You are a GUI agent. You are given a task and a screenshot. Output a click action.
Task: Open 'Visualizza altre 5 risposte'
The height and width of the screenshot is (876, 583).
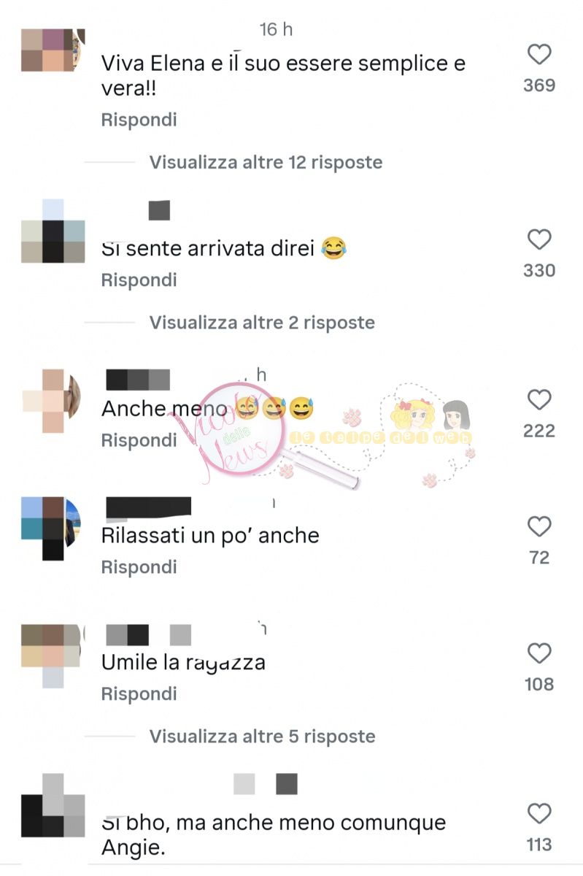(x=262, y=737)
